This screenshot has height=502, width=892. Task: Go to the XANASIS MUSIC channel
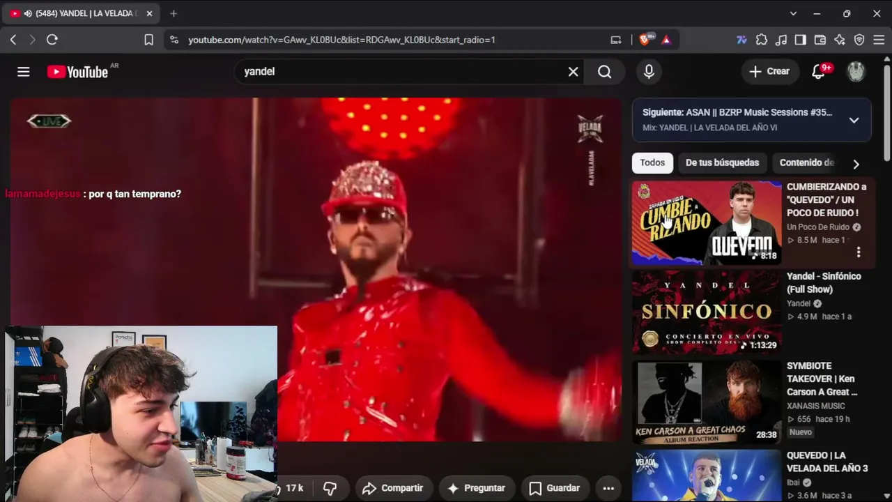pyautogui.click(x=816, y=406)
